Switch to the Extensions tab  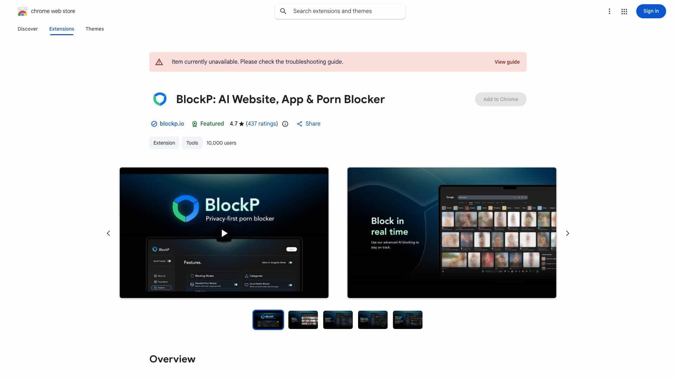[62, 29]
